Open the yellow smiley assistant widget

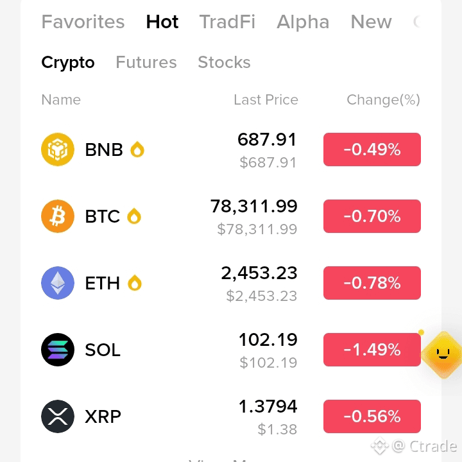[443, 354]
